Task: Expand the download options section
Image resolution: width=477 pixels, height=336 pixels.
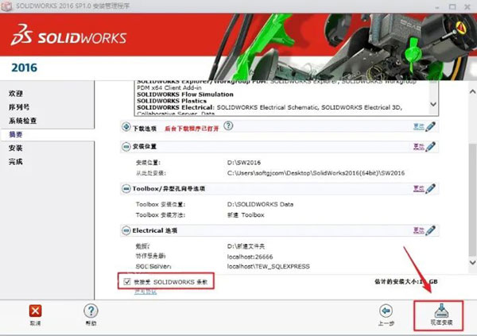Action: click(126, 127)
